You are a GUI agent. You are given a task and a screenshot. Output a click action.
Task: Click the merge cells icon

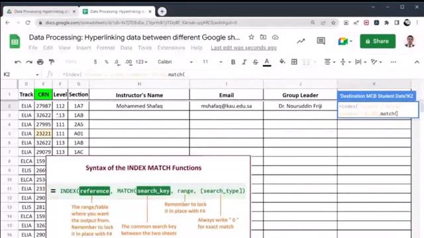(306, 62)
